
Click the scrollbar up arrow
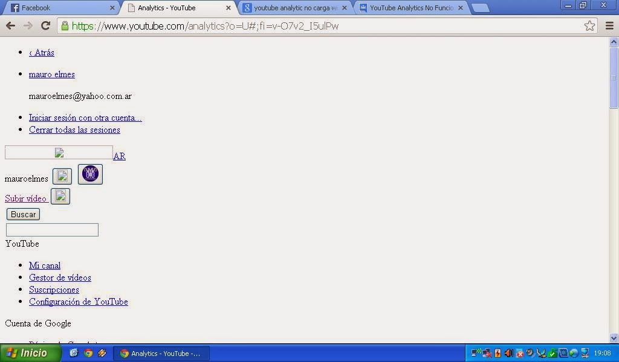pos(614,42)
